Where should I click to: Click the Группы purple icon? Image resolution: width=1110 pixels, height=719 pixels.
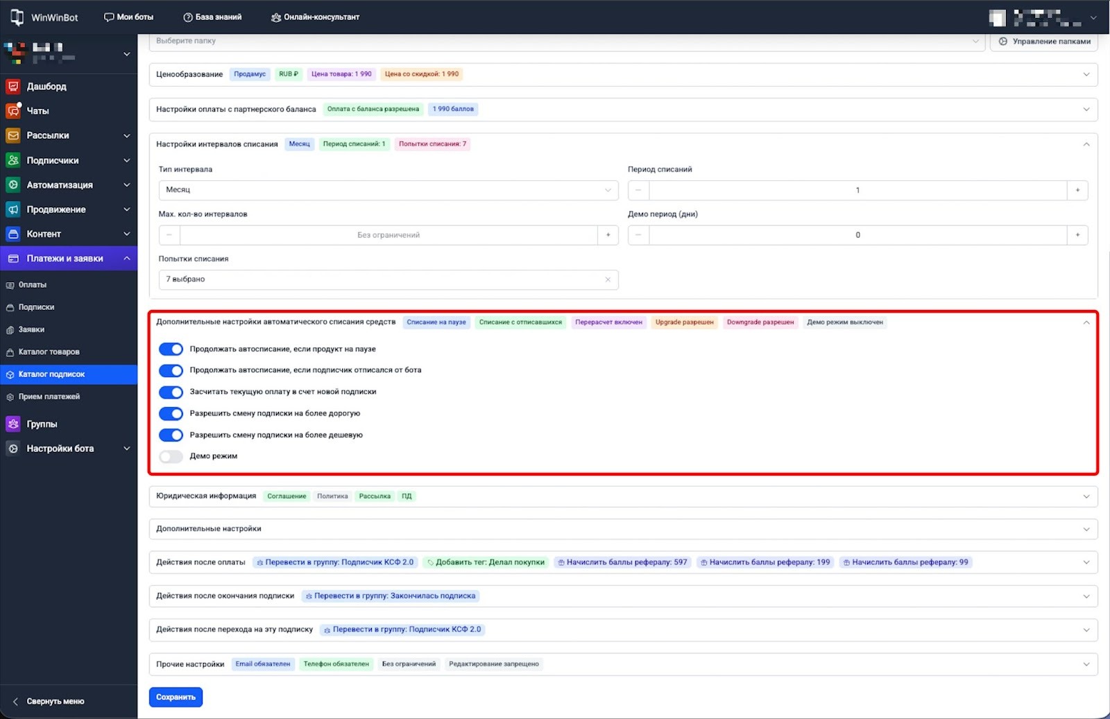[x=12, y=424]
